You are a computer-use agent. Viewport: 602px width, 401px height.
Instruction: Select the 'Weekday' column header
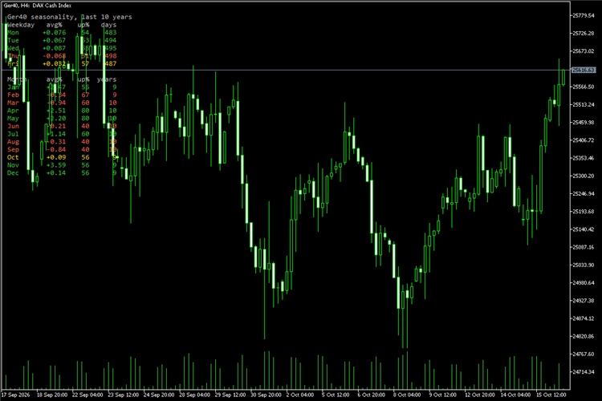pyautogui.click(x=21, y=25)
